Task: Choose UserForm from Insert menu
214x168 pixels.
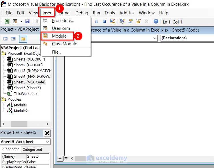Action: [61, 28]
